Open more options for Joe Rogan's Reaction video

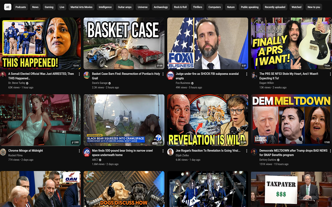click(247, 151)
